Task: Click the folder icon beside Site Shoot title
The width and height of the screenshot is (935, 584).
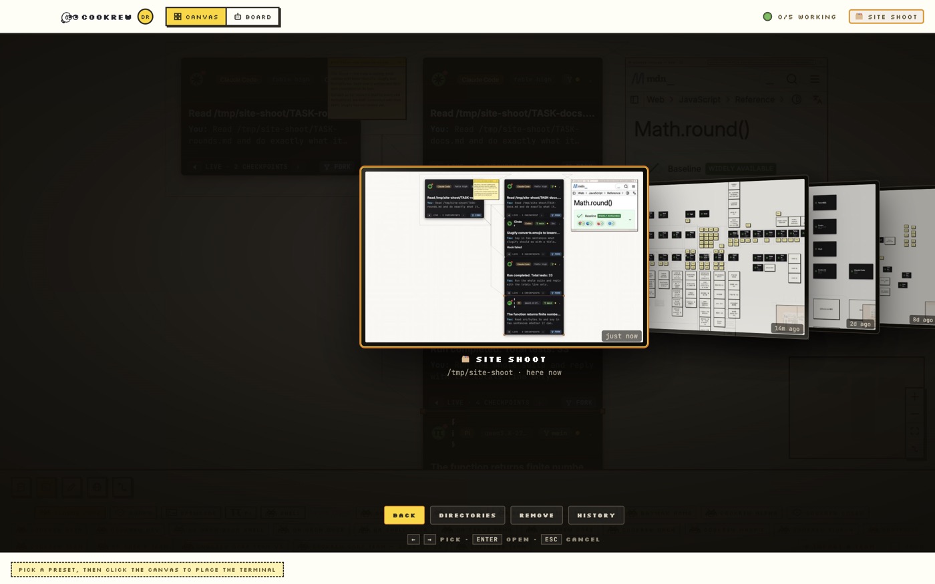Action: pos(465,359)
